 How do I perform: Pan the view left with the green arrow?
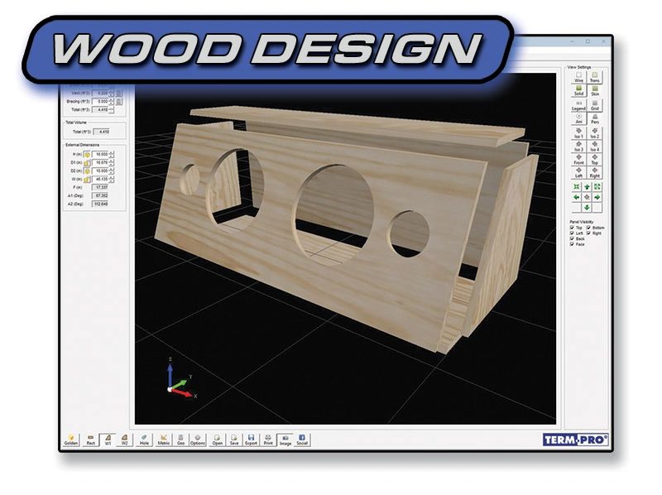tap(577, 197)
